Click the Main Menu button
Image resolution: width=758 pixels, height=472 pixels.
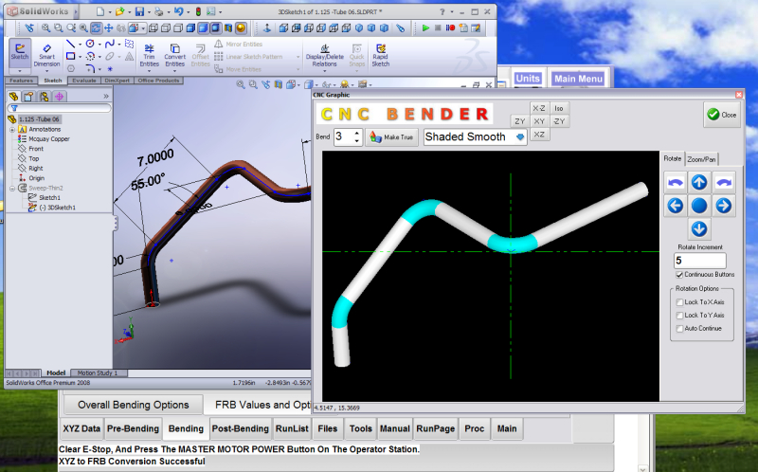tap(578, 79)
